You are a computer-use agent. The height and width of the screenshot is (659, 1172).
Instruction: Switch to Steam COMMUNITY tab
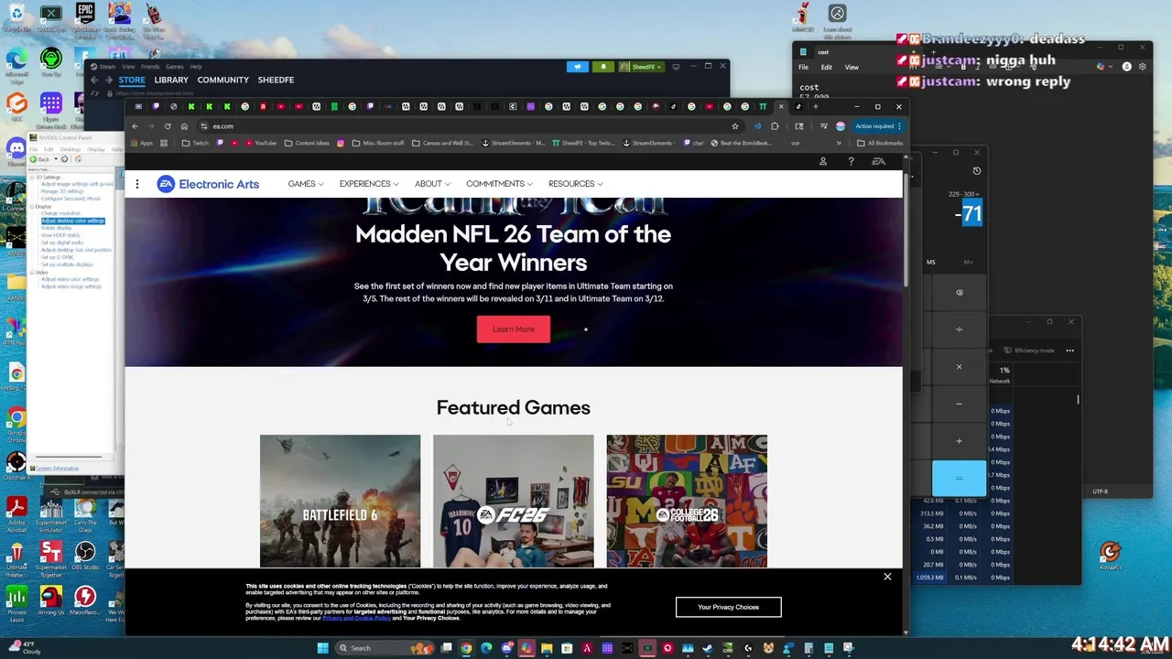[x=222, y=80]
